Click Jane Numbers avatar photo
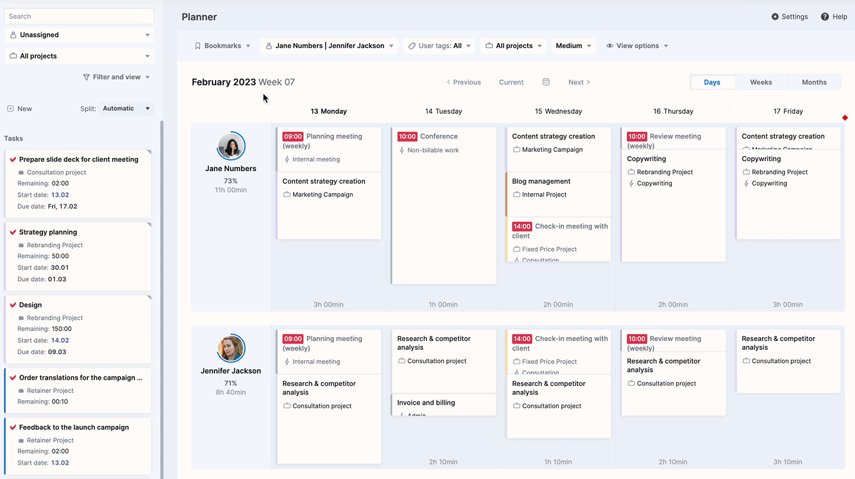This screenshot has height=479, width=855. (x=231, y=146)
